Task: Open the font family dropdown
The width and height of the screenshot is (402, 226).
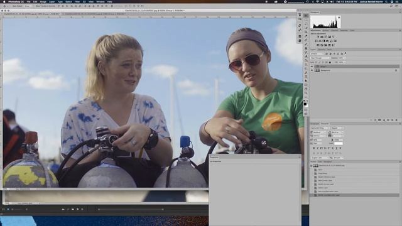Action: click(x=320, y=128)
